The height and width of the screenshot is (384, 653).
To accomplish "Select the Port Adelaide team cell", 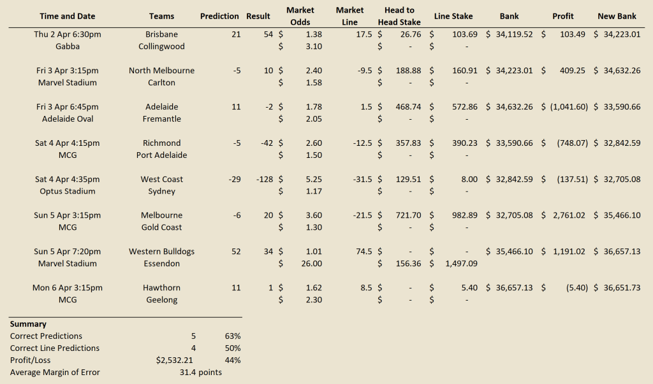I will coord(161,155).
